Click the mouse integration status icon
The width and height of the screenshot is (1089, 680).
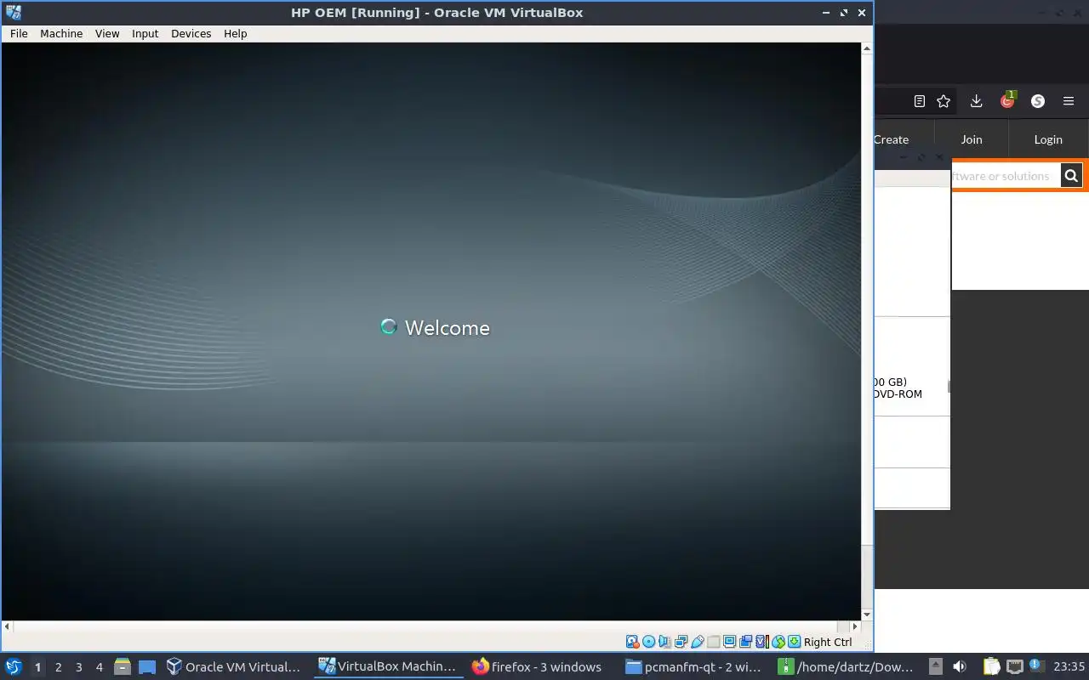pos(778,642)
